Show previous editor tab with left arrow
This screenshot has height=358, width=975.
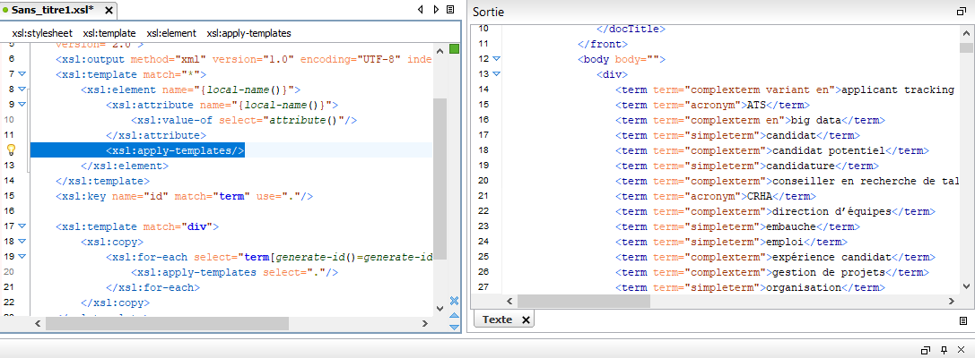(421, 10)
